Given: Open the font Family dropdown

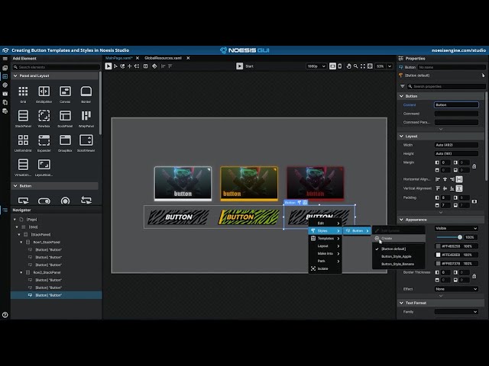Looking at the screenshot, I should coord(456,312).
